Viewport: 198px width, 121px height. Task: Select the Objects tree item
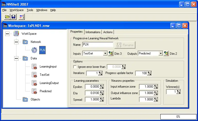click(x=35, y=99)
